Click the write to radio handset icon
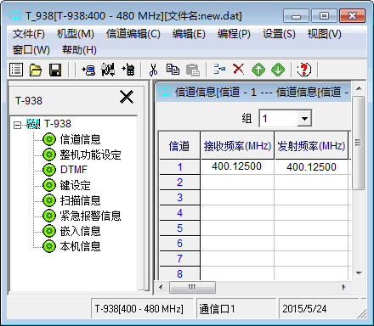 [128, 70]
